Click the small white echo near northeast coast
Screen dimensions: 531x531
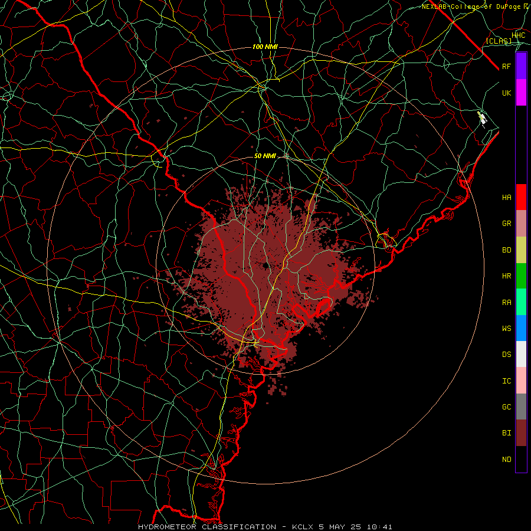click(482, 119)
